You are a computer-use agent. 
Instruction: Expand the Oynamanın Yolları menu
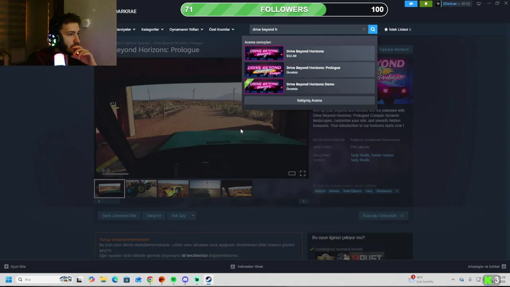click(x=186, y=29)
